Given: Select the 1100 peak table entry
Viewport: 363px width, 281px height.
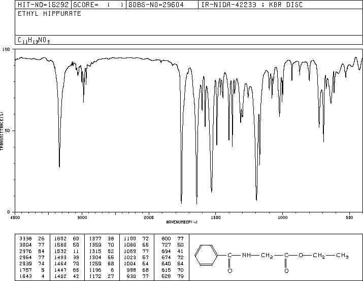Looking at the screenshot, I should [x=136, y=238].
